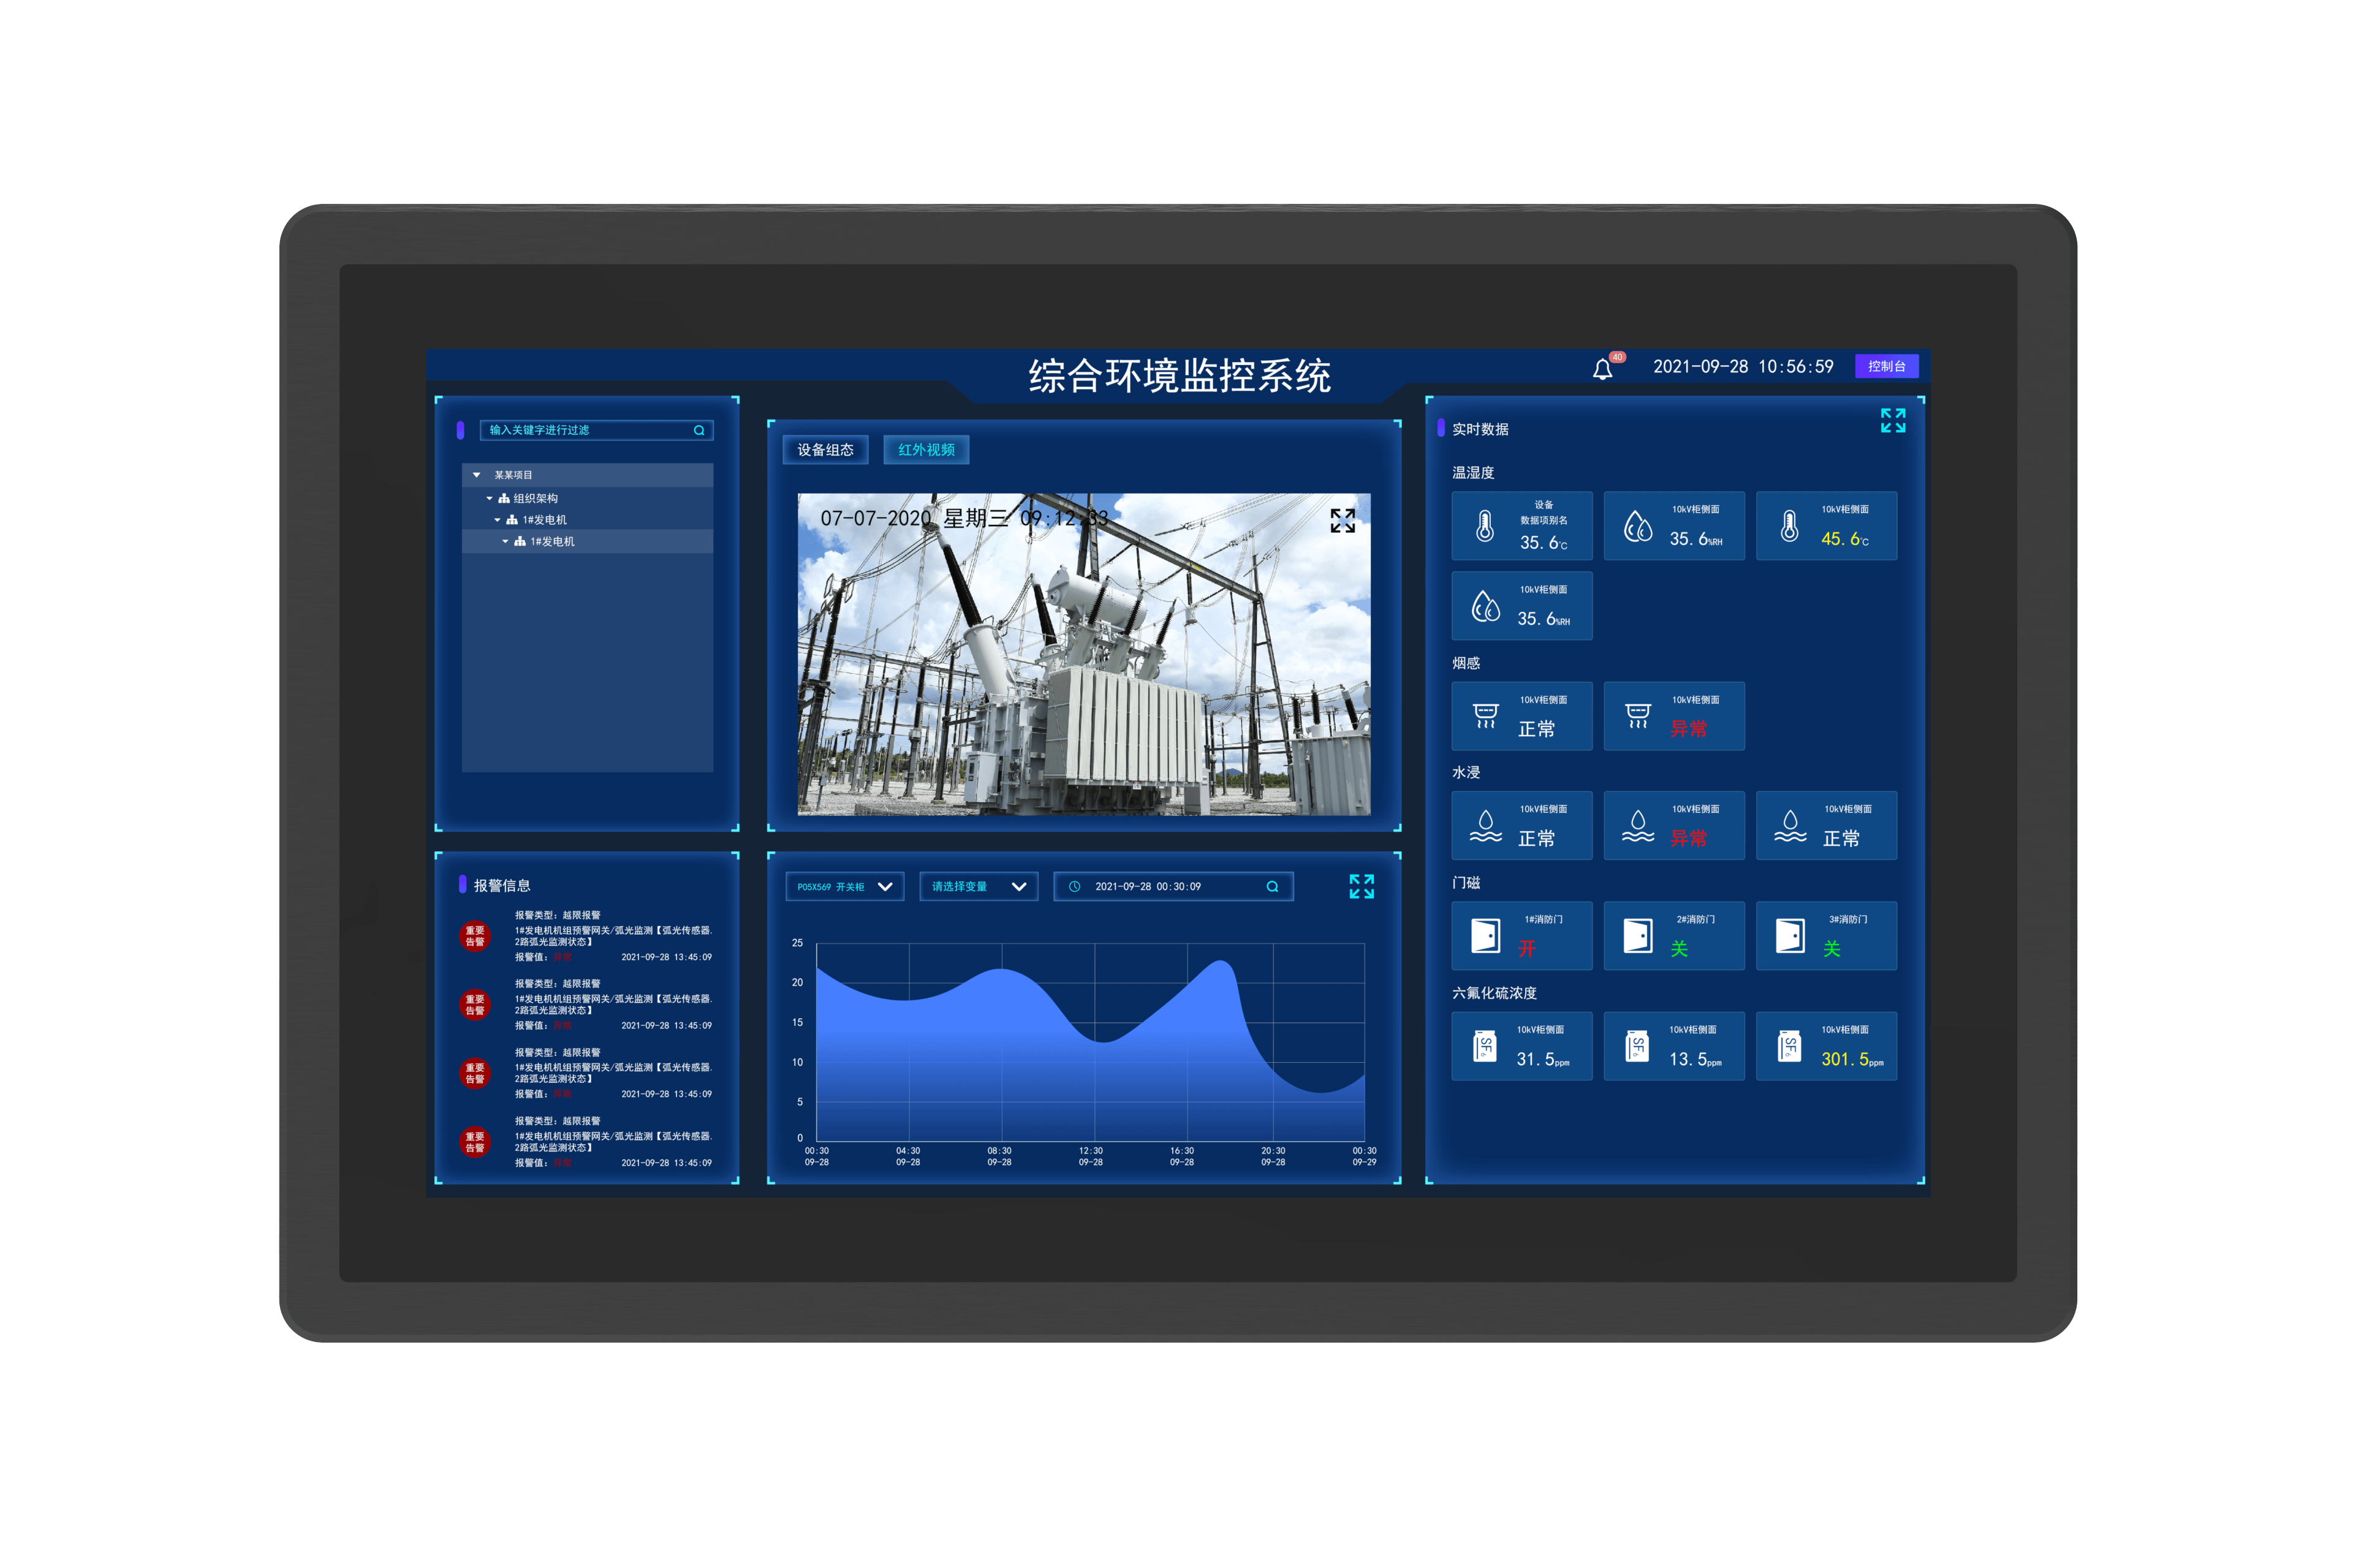
Task: Switch to the 红外视频 tab
Action: click(x=926, y=450)
